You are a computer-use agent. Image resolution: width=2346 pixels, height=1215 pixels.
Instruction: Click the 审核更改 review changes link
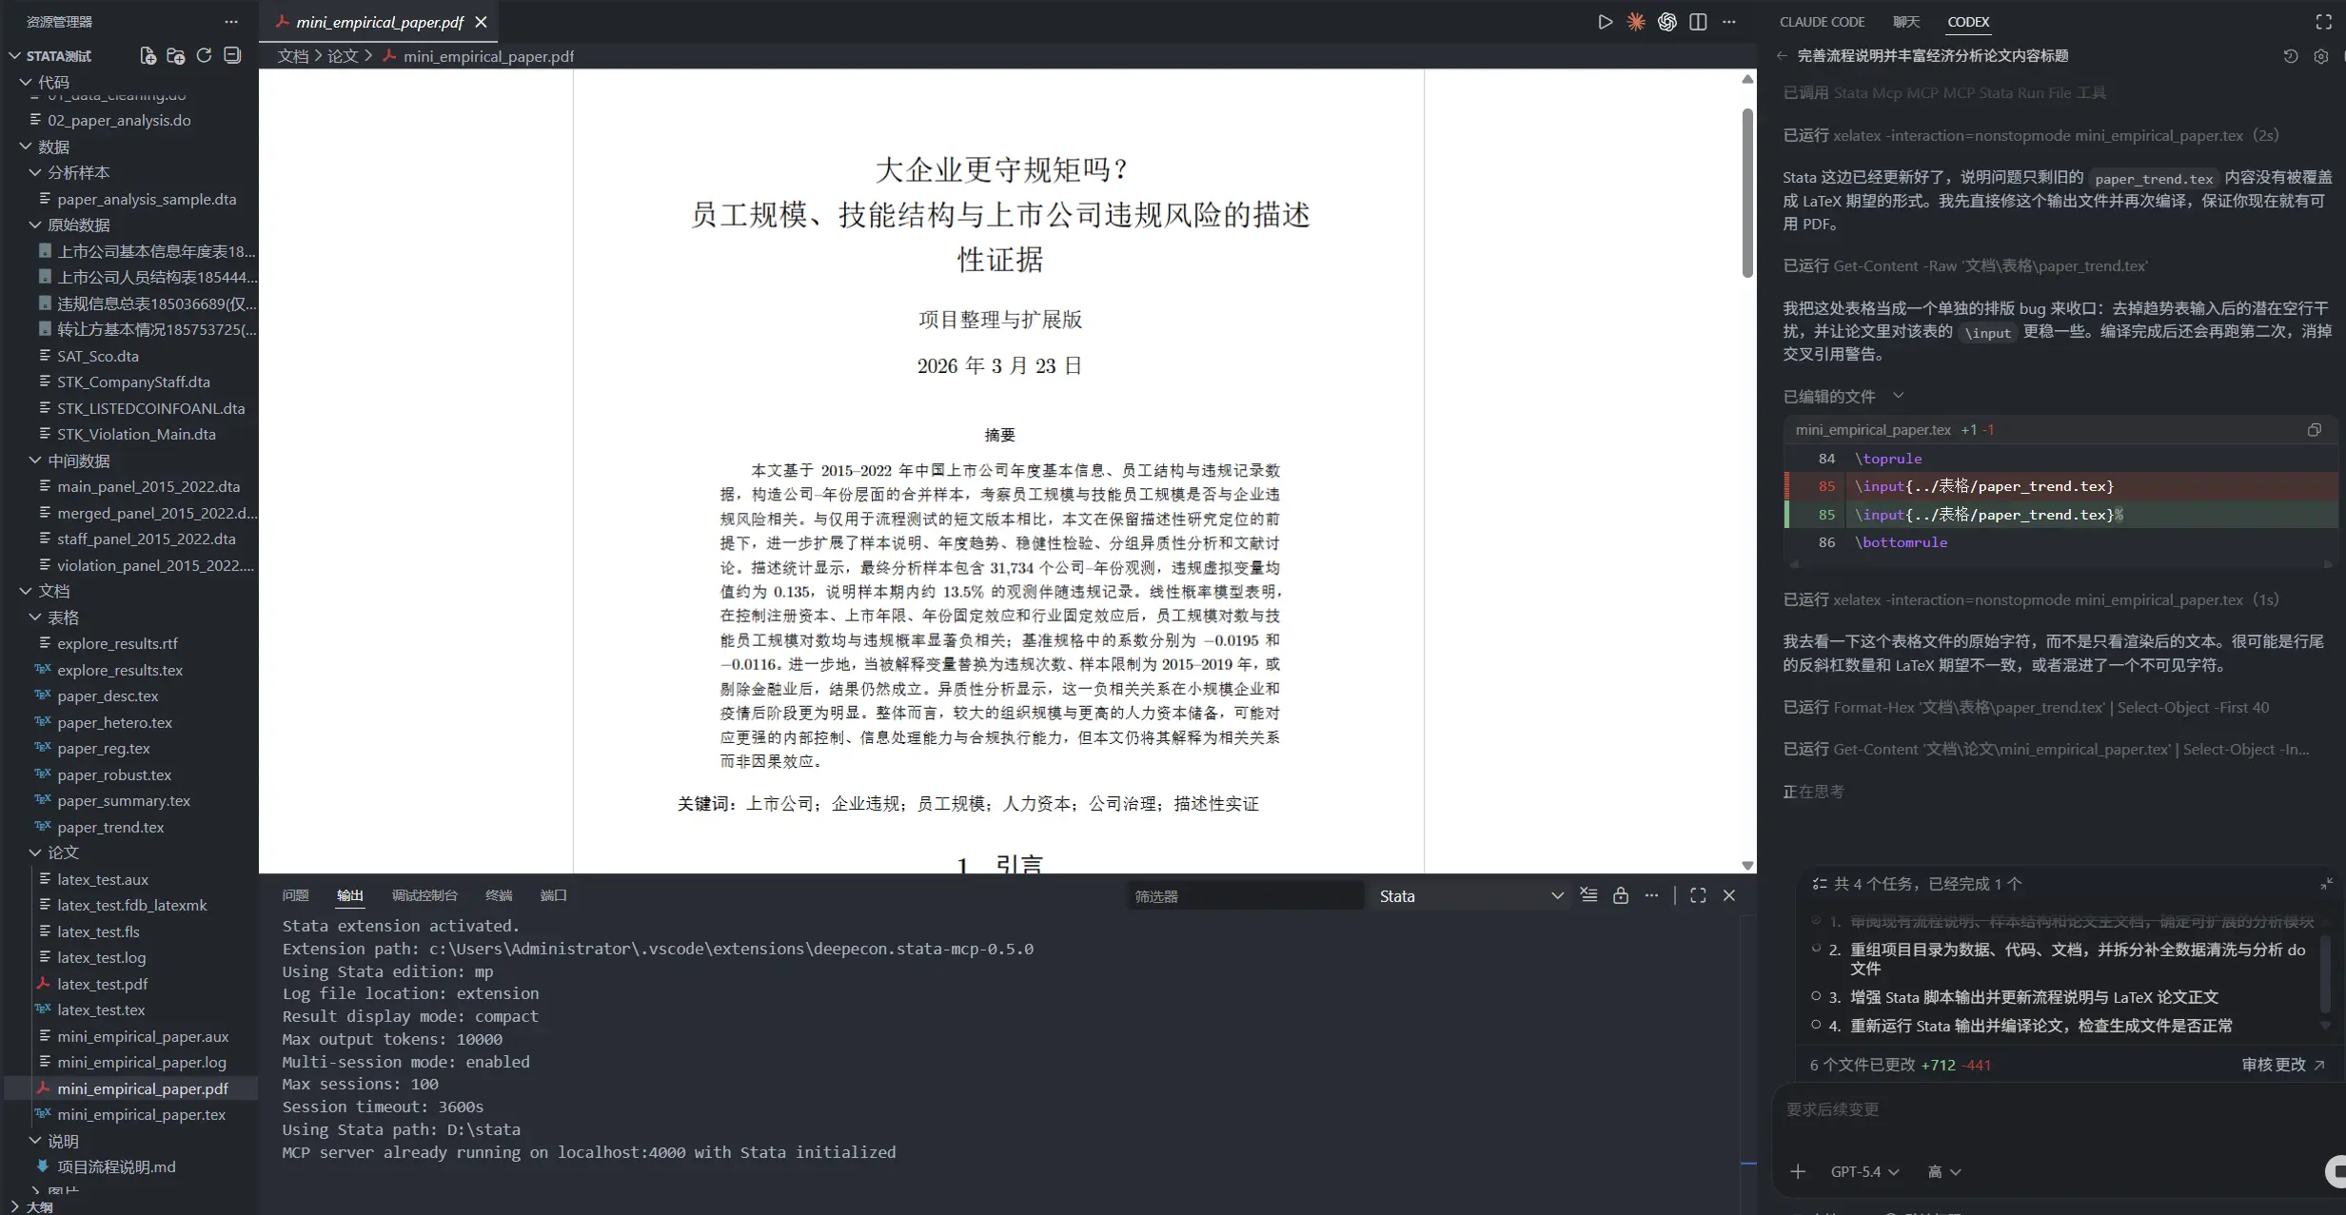point(2282,1065)
